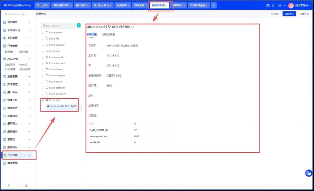Select hzero-sod:172.18.0.19:8200 instance in tree
The height and width of the screenshot is (191, 314).
pos(63,106)
